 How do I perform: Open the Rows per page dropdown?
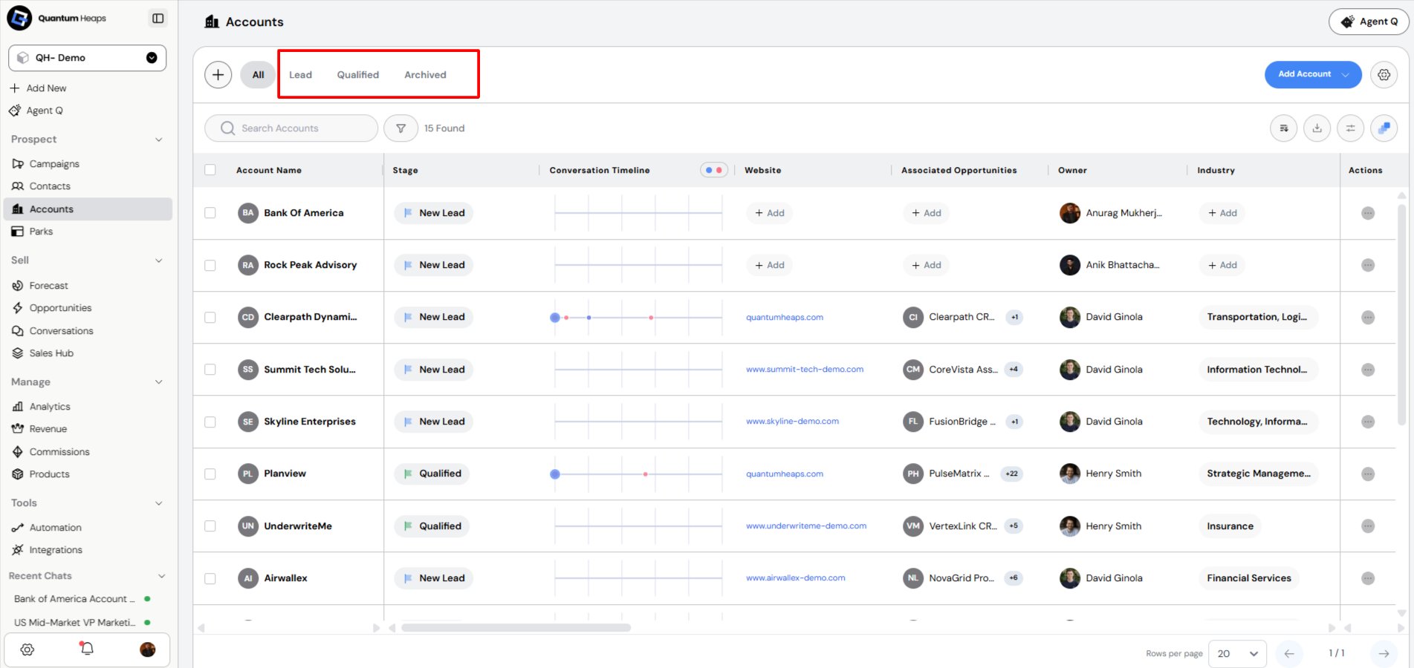tap(1237, 654)
